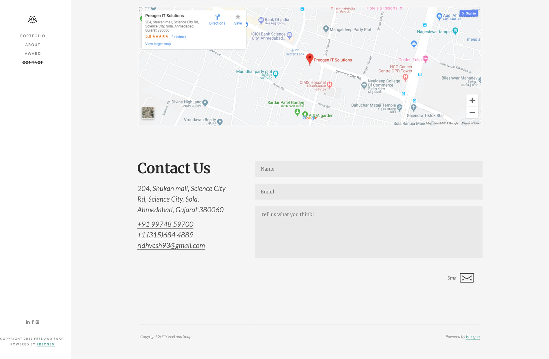Go to the About page
The height and width of the screenshot is (359, 549).
click(33, 45)
